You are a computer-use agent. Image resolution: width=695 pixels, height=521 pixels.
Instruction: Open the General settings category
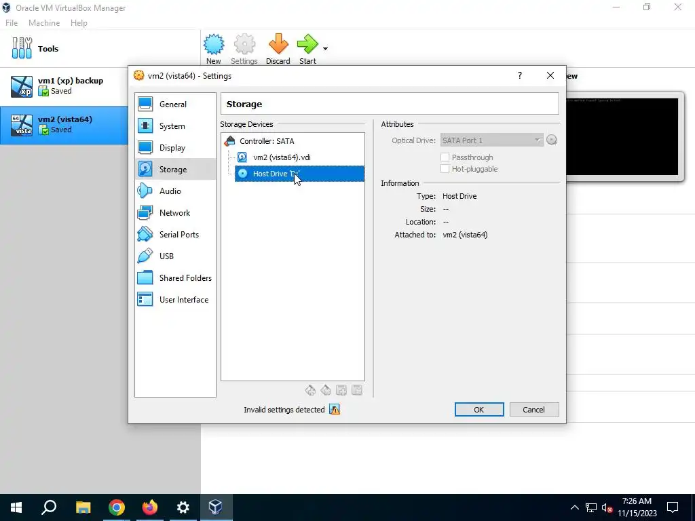point(175,104)
